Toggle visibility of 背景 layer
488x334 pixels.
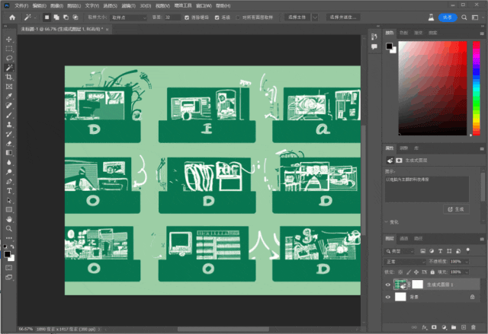pos(388,297)
